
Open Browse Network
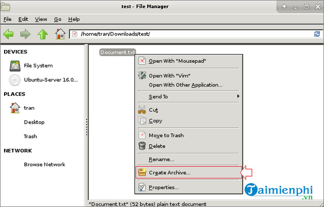(x=44, y=165)
